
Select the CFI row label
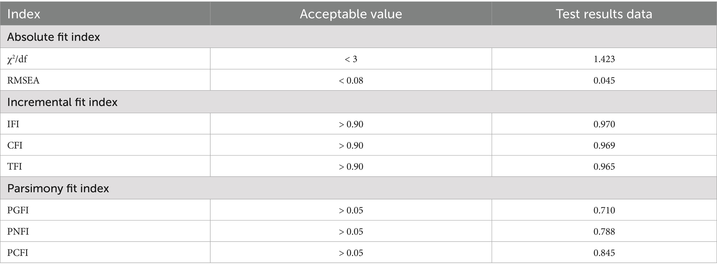[x=15, y=145]
